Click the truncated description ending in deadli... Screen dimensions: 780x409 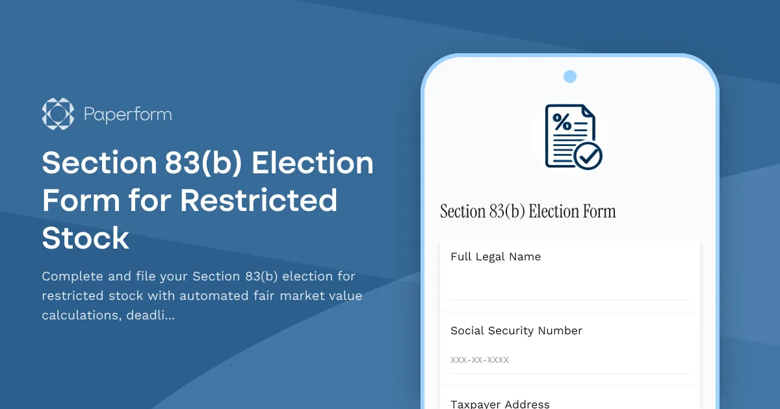[x=202, y=295]
